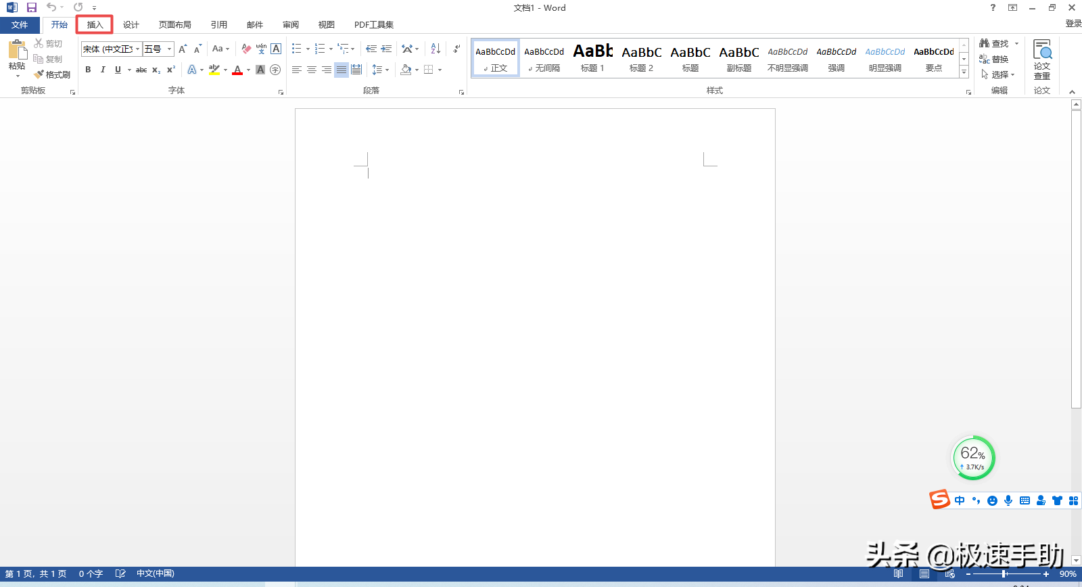Viewport: 1082px width, 587px height.
Task: Open the font size dropdown (五号)
Action: point(169,49)
